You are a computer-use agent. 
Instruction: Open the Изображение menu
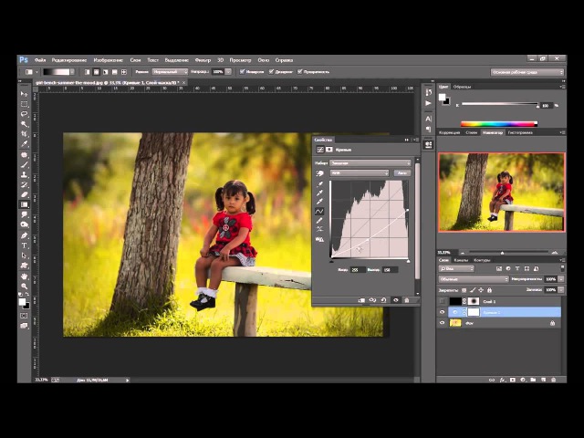pyautogui.click(x=108, y=60)
